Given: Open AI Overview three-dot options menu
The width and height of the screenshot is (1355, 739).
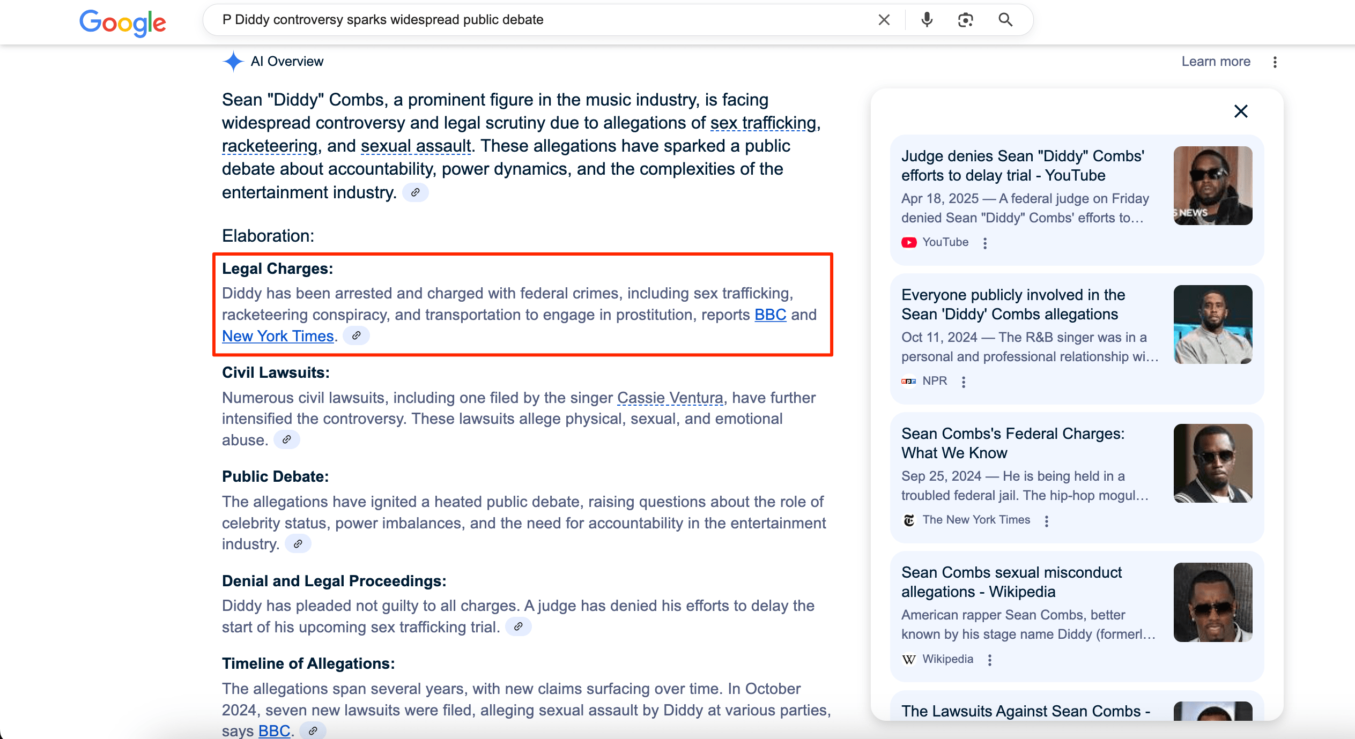Looking at the screenshot, I should click(1275, 62).
